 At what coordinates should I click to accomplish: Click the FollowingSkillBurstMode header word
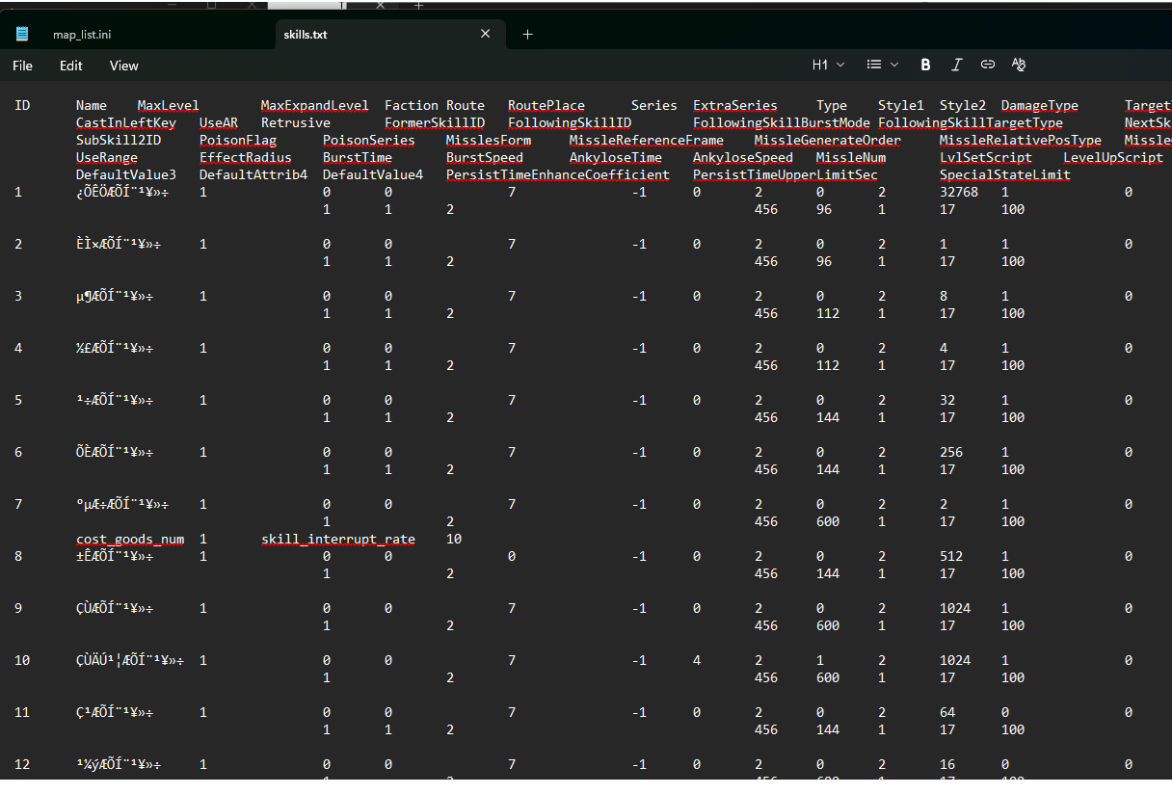(782, 122)
